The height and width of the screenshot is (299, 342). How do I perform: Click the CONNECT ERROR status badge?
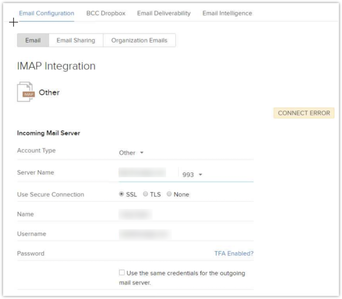[x=304, y=113]
